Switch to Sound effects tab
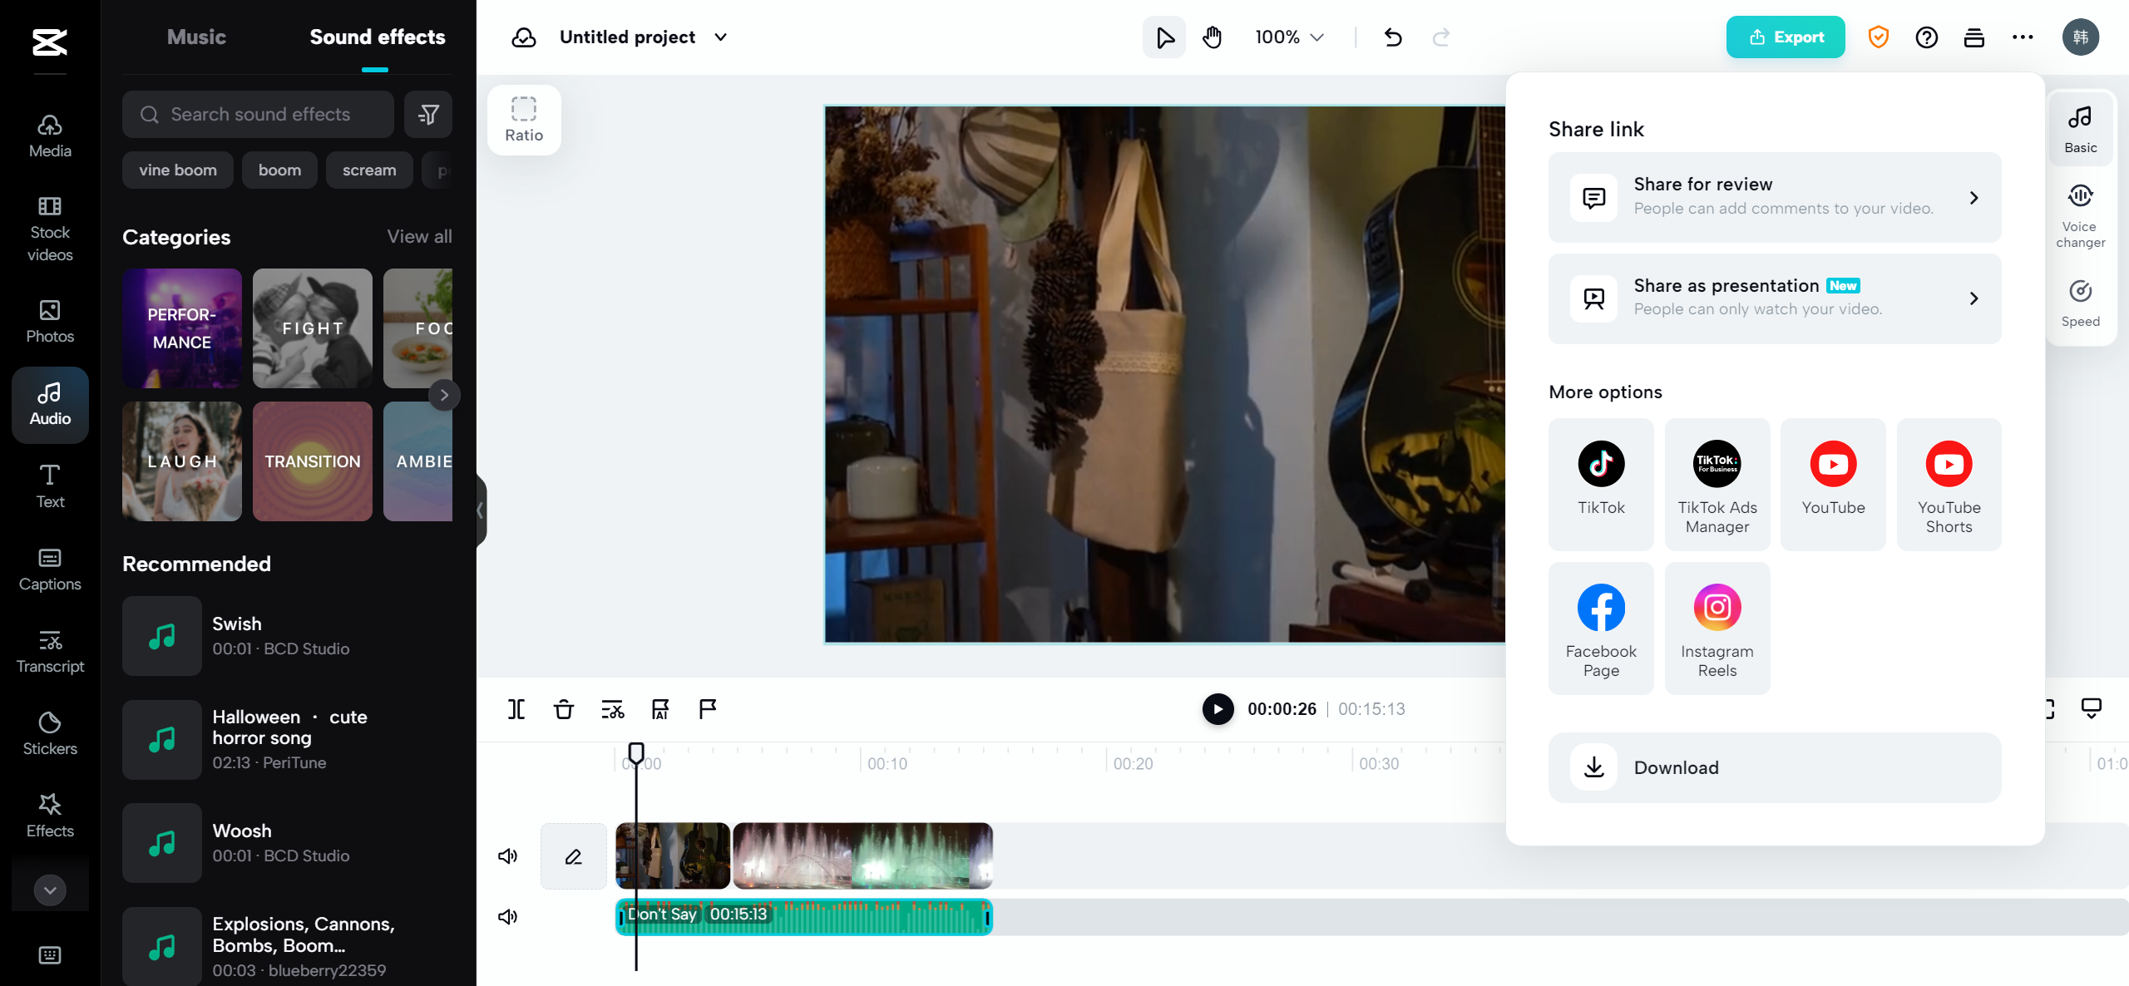 click(x=378, y=37)
